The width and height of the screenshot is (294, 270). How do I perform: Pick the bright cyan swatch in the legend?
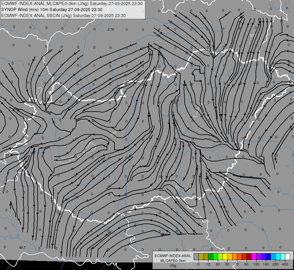278,256
